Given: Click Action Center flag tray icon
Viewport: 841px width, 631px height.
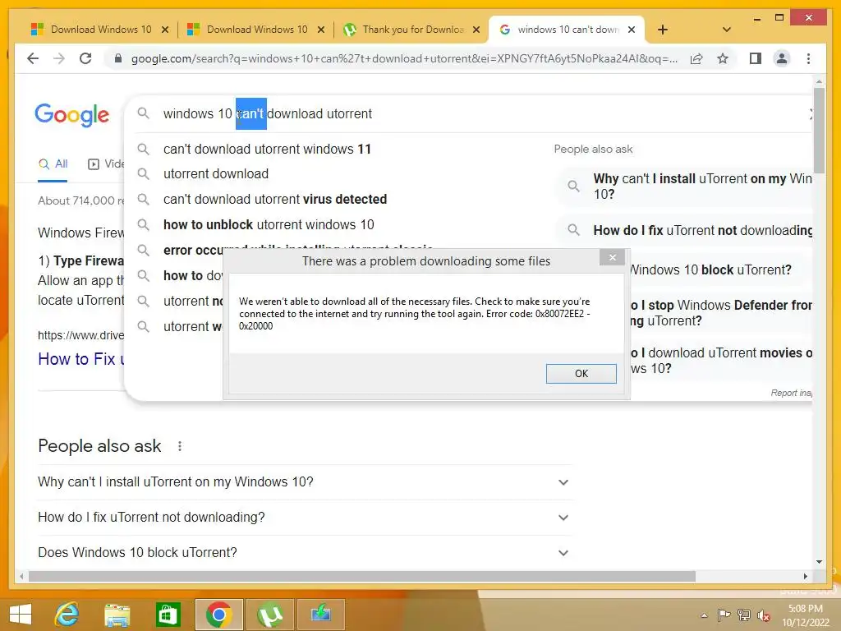Looking at the screenshot, I should (724, 615).
